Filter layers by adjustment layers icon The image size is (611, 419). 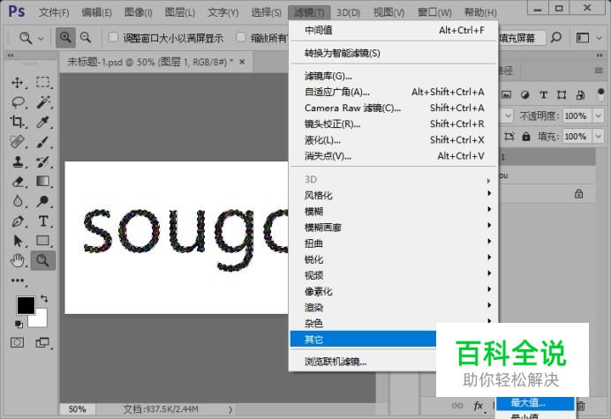click(x=524, y=95)
